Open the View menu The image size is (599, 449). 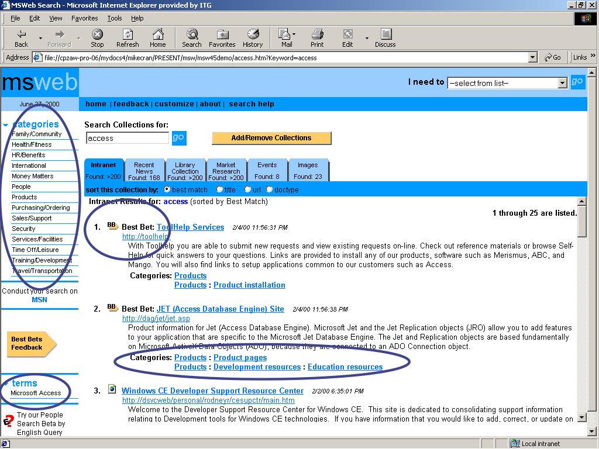pos(56,18)
